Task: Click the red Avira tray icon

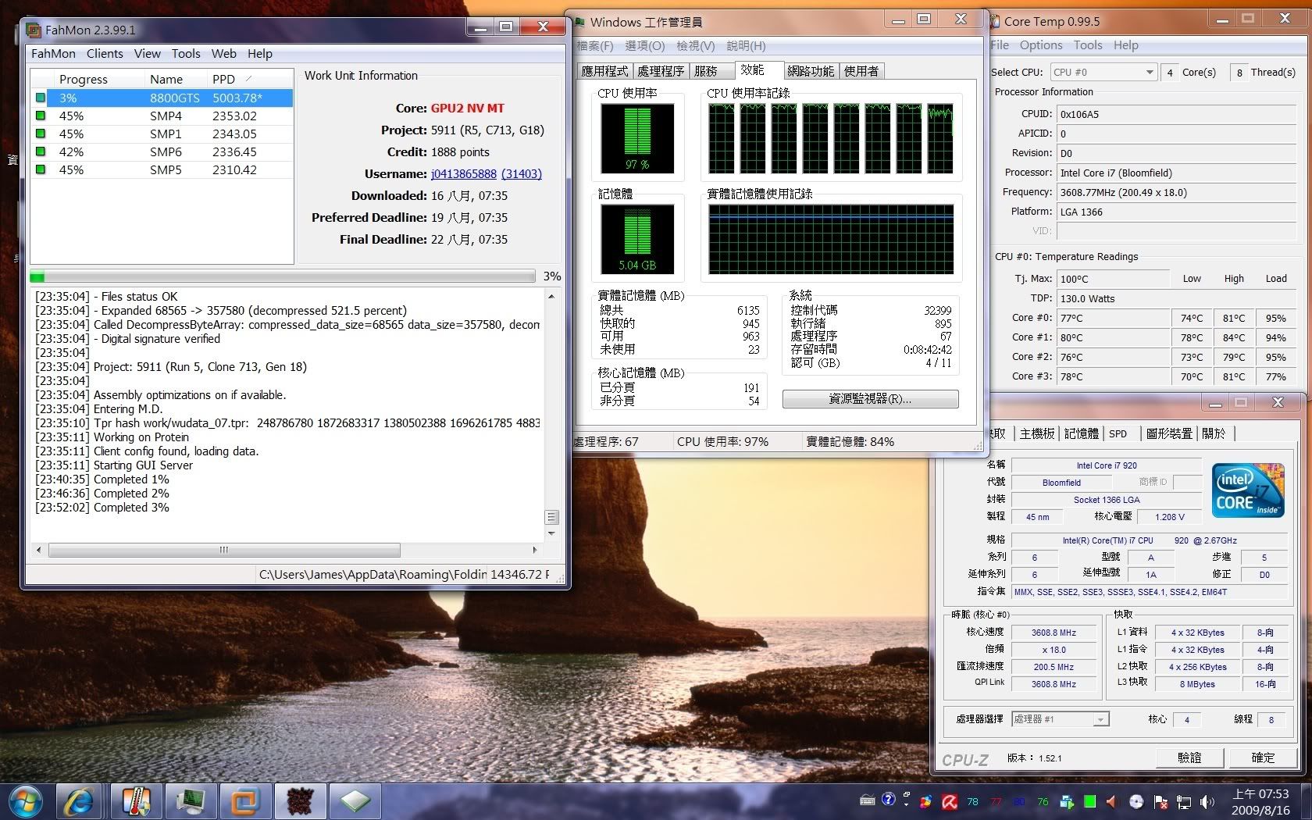Action: (x=950, y=801)
